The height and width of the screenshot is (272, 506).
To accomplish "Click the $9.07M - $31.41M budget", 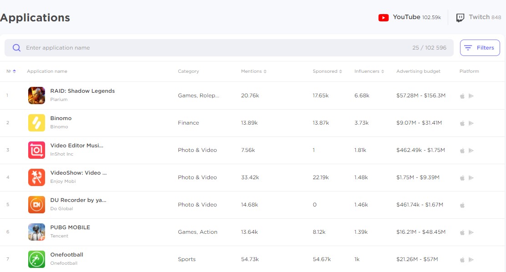I will [x=419, y=123].
